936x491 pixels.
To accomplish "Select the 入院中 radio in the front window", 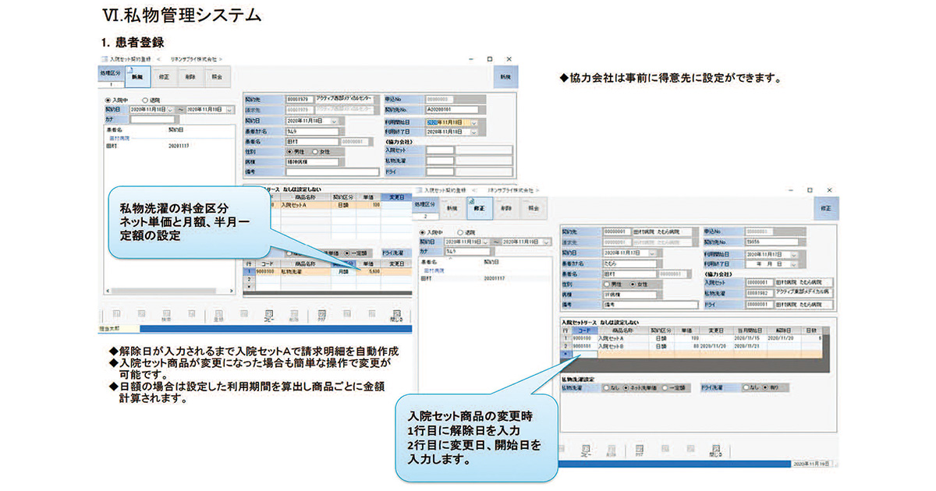I will click(x=424, y=232).
